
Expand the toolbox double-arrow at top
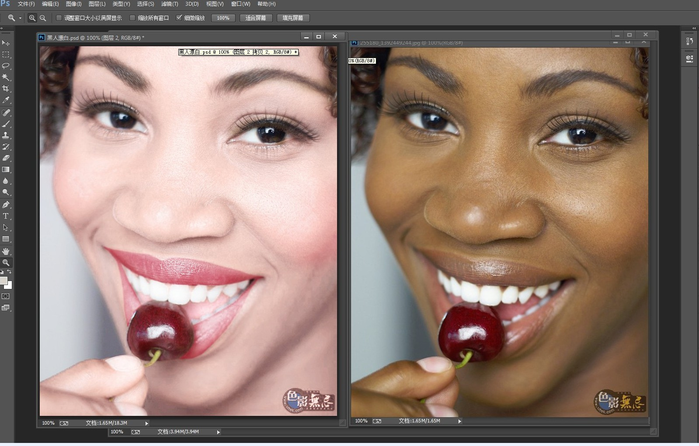[x=2, y=28]
